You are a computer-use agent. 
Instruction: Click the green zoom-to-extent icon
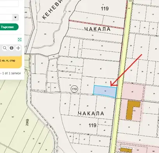[x=20, y=40]
